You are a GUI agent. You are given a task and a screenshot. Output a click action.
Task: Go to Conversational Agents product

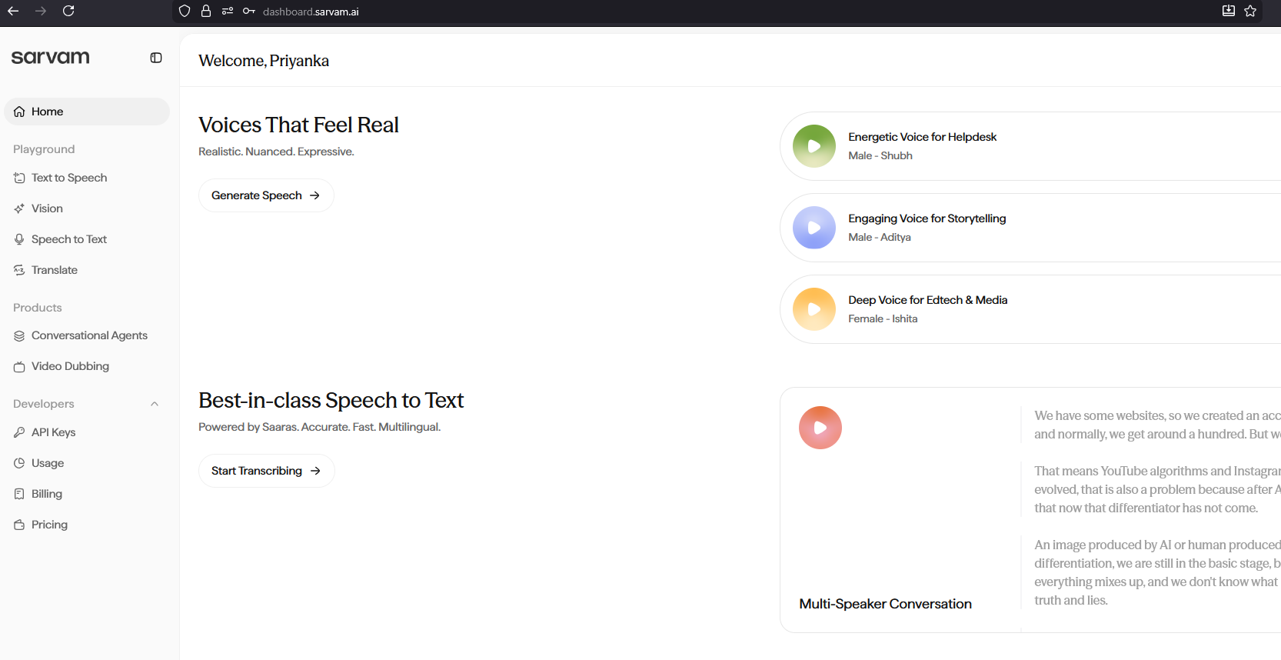(89, 335)
